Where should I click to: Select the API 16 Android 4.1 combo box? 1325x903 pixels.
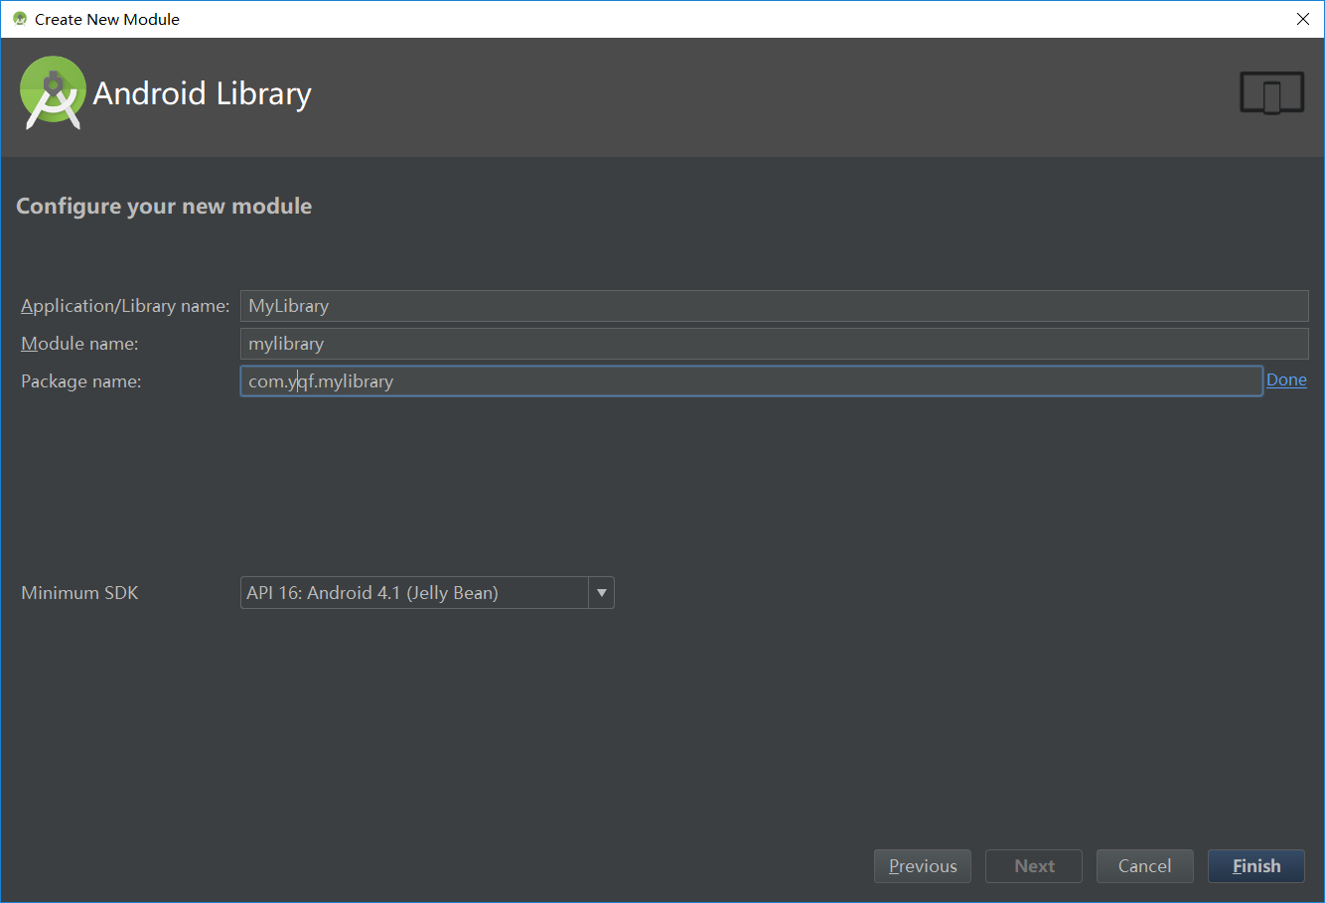click(x=427, y=593)
